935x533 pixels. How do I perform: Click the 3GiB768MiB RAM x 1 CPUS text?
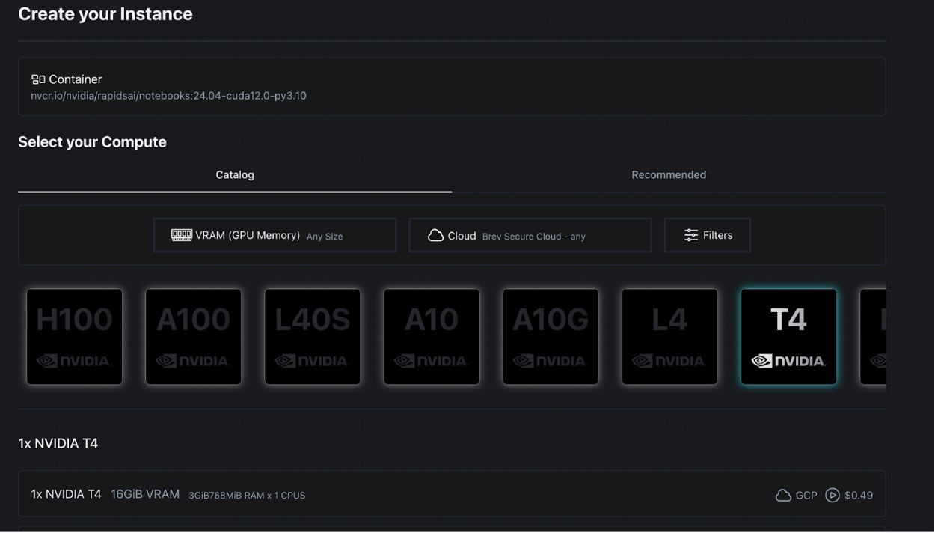[x=247, y=496]
